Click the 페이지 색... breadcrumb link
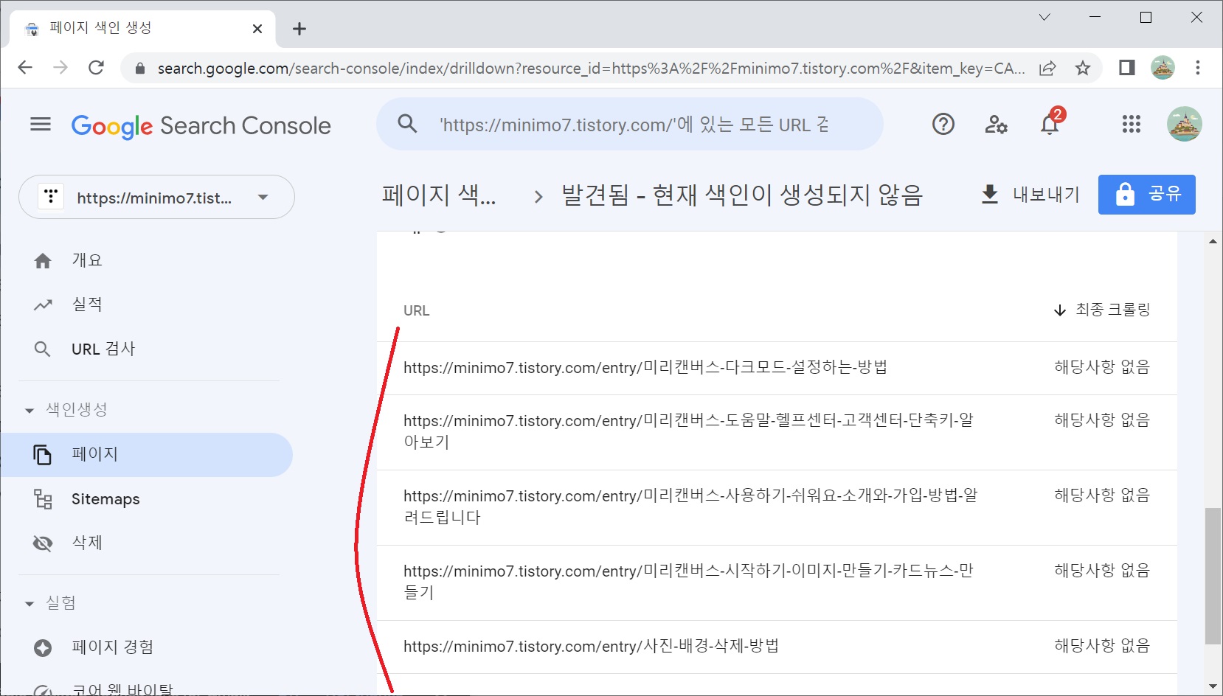The height and width of the screenshot is (696, 1223). (x=439, y=195)
